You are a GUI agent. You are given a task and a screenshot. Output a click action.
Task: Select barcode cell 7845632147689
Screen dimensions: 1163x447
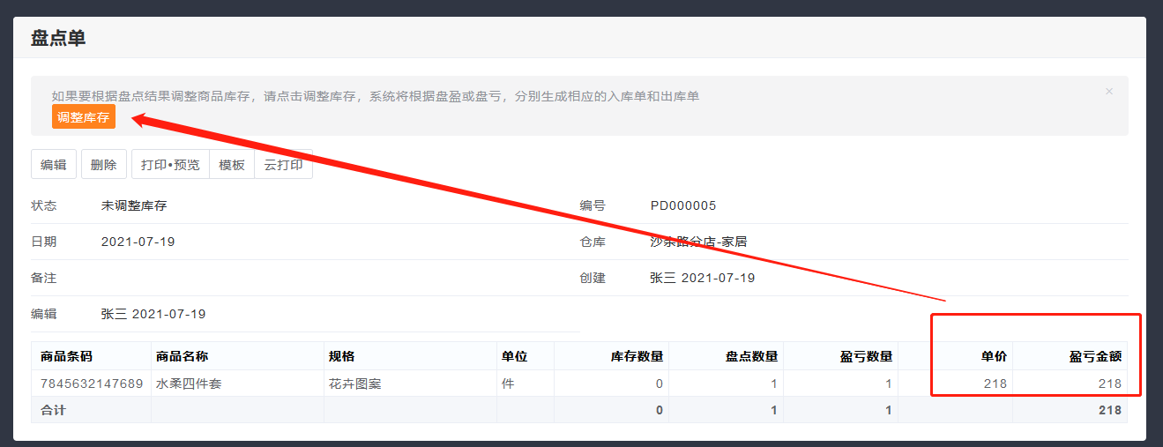[x=92, y=384]
